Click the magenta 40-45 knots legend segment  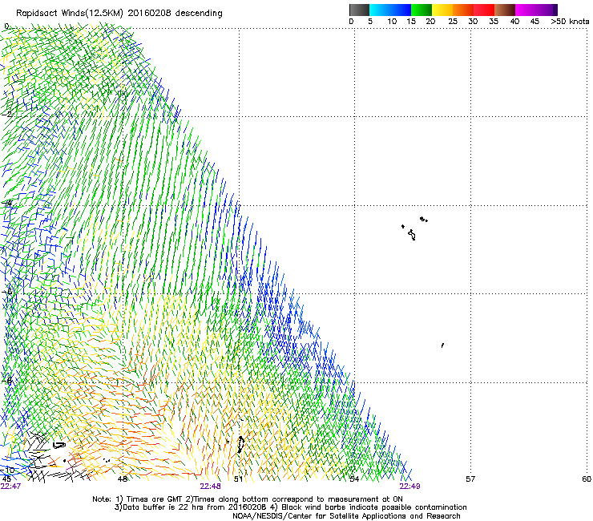[x=526, y=10]
